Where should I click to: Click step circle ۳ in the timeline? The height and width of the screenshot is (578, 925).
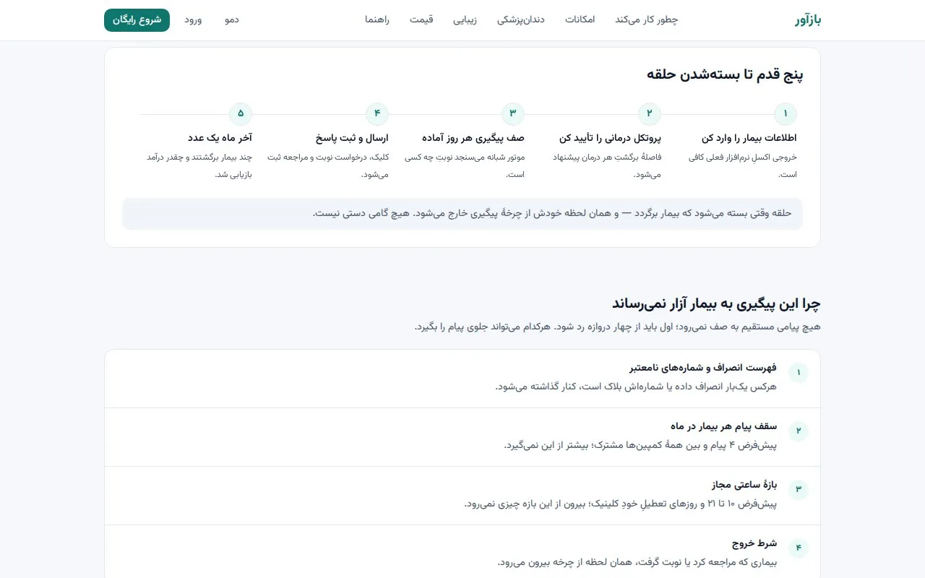(x=513, y=114)
